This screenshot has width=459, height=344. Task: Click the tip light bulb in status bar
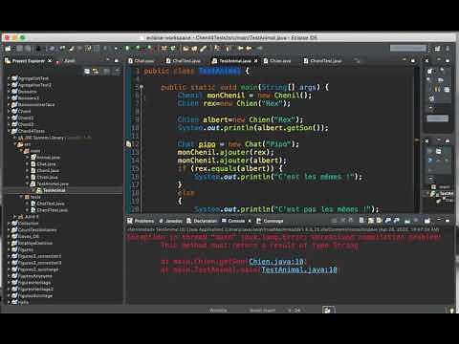pos(451,310)
